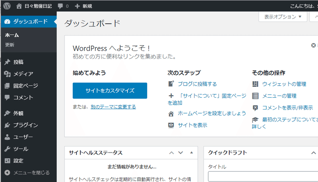Select ホーム in the dashboard submenu

12,35
